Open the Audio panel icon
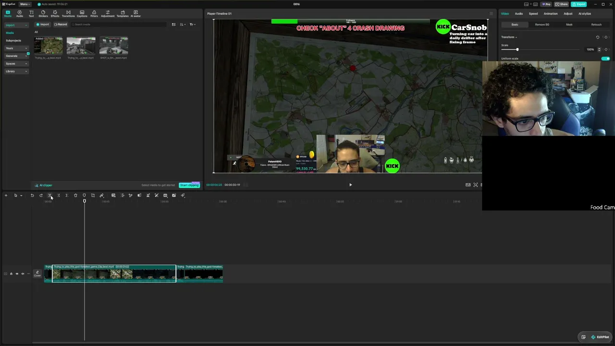Screen dimensions: 615x346 tap(19, 13)
